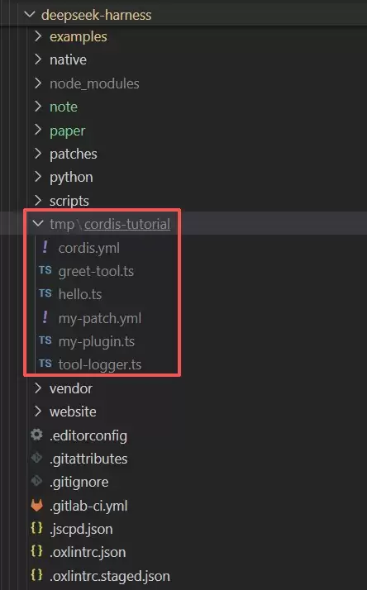Screen dimensions: 367x590
Task: Collapse the tmp\cordis-tutorial folder chevron
Action: click(x=38, y=223)
